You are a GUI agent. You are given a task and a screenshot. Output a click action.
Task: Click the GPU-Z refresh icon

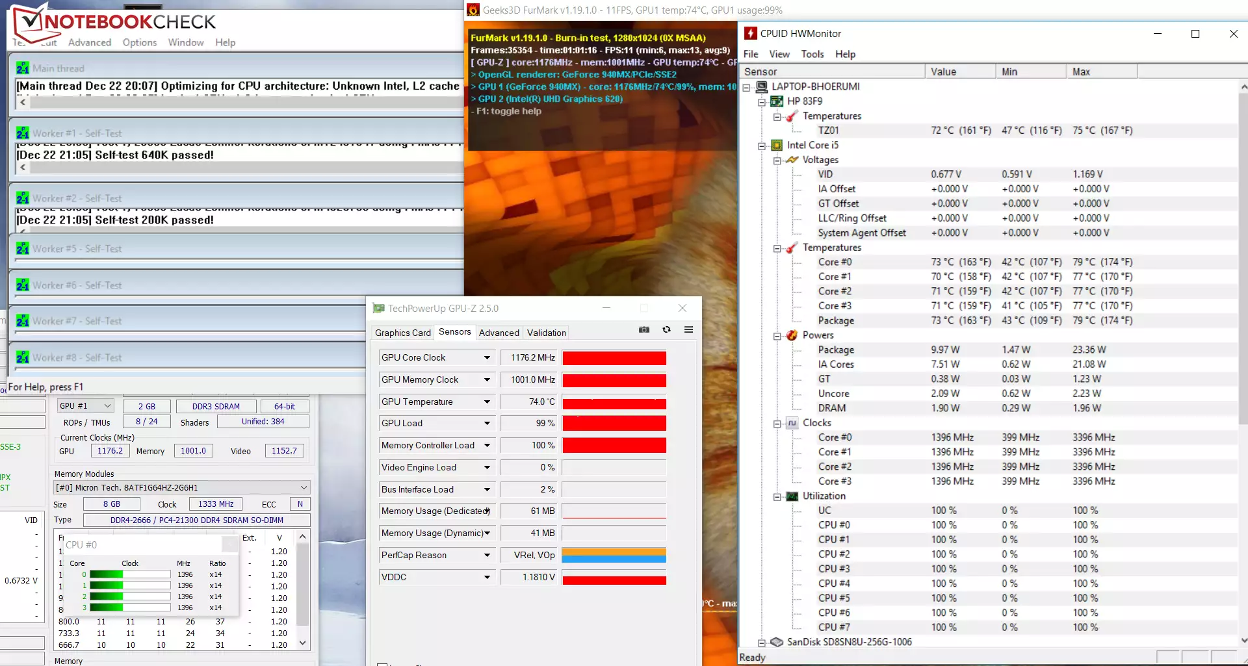[x=666, y=330]
